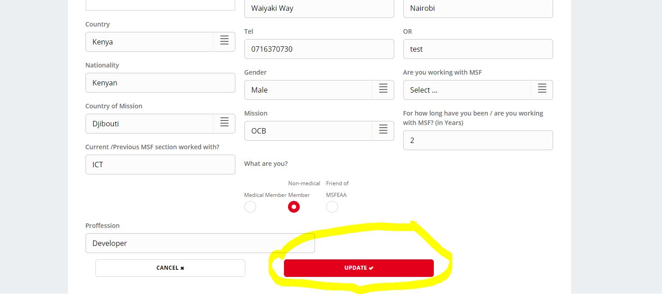This screenshot has height=294, width=662.
Task: Click the Cancel button
Action: (170, 268)
